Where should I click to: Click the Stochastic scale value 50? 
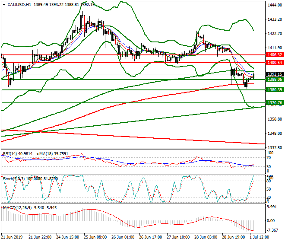(x=269, y=189)
